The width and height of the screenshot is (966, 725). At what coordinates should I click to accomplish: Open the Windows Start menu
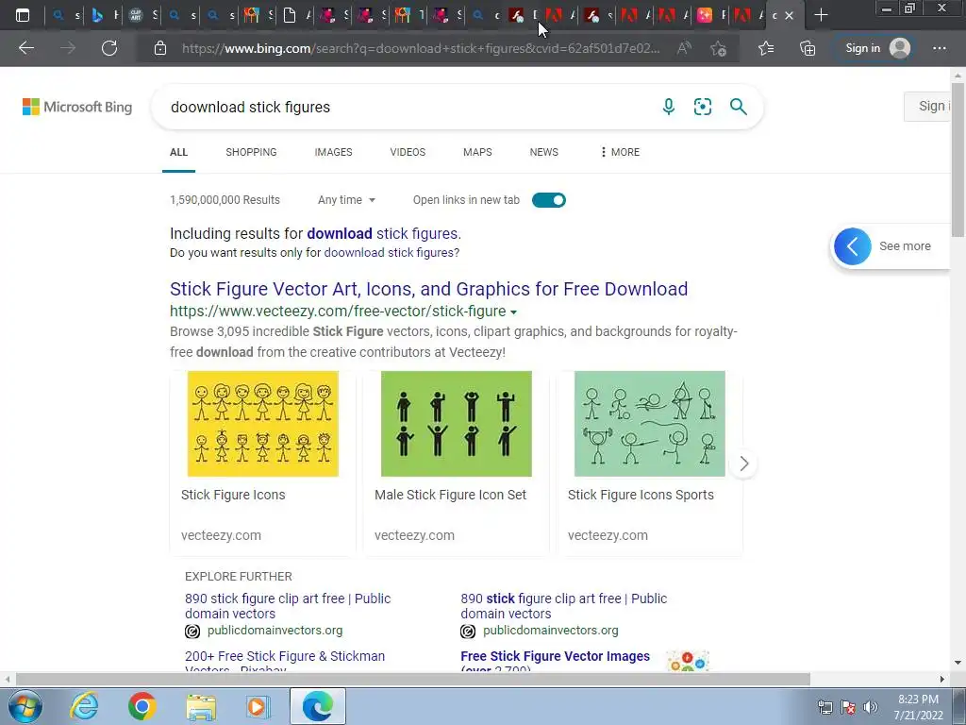[x=25, y=706]
